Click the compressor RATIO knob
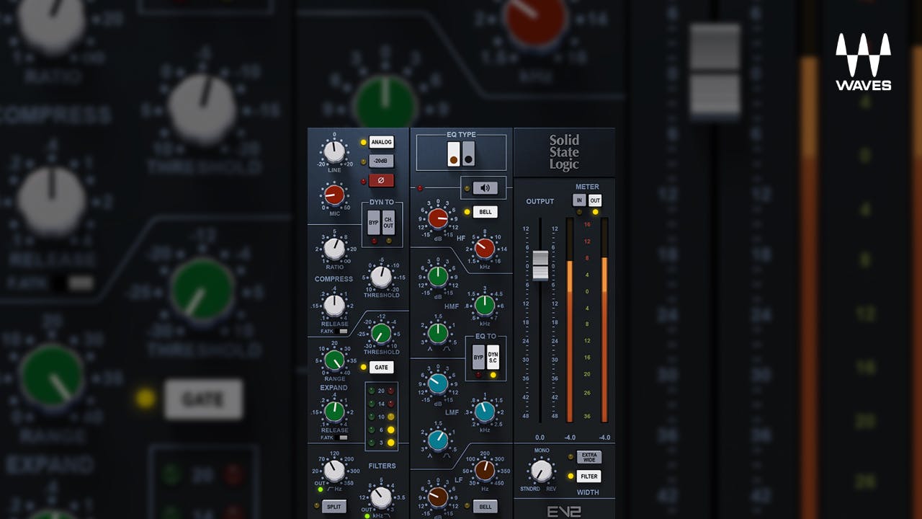Screen dimensions: 922x519 tap(334, 249)
